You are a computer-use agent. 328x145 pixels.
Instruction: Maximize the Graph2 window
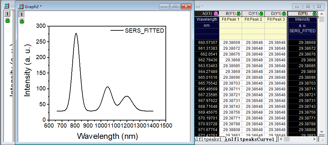(x=175, y=7)
